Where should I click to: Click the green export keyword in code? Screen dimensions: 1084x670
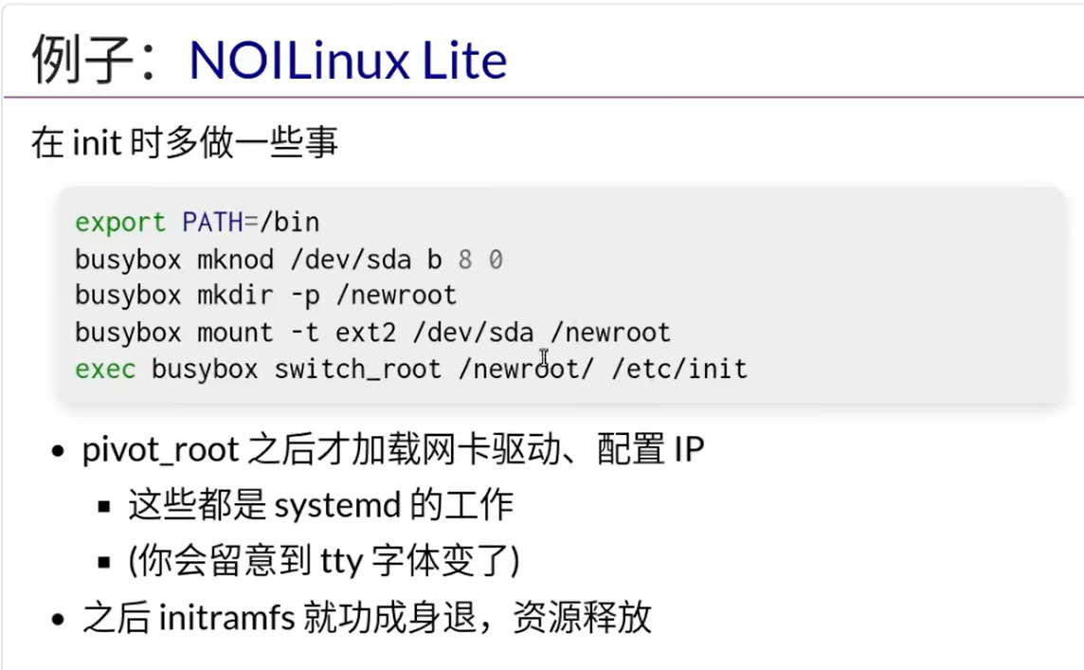click(119, 223)
